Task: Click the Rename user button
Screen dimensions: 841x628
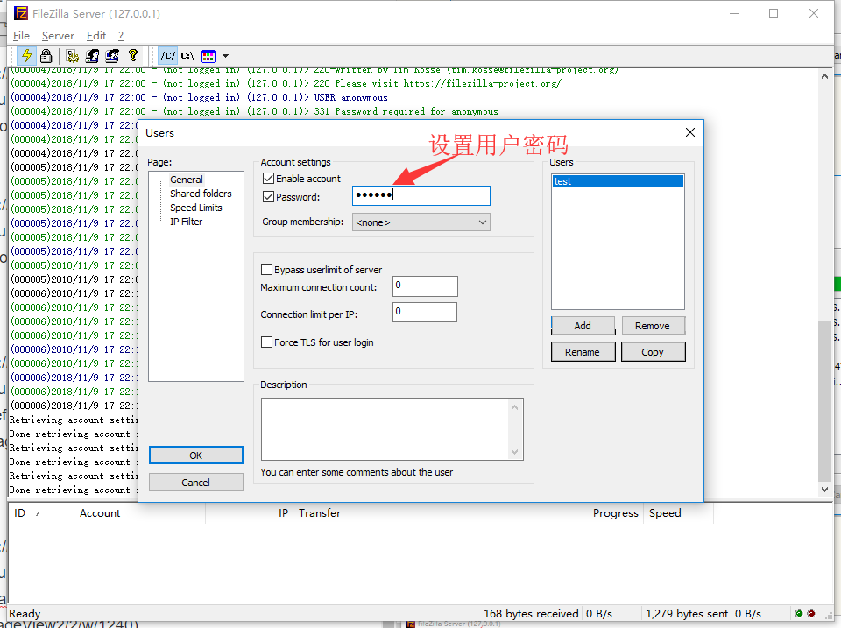Action: (583, 352)
